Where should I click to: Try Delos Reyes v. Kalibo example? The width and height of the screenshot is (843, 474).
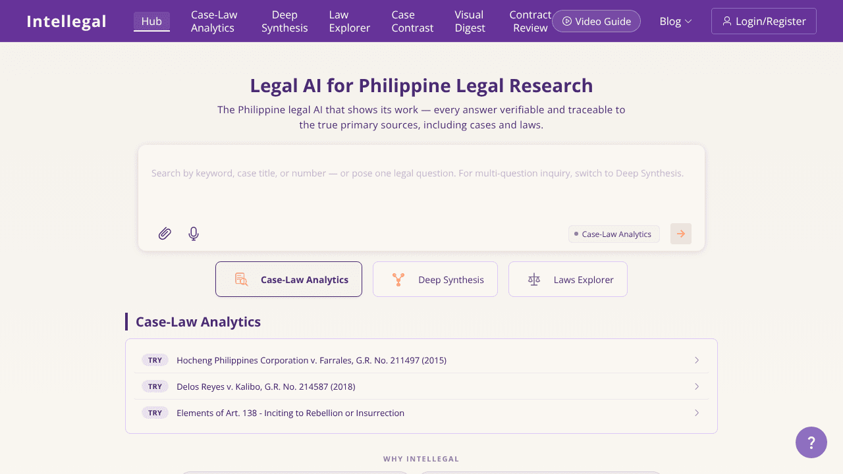[421, 386]
